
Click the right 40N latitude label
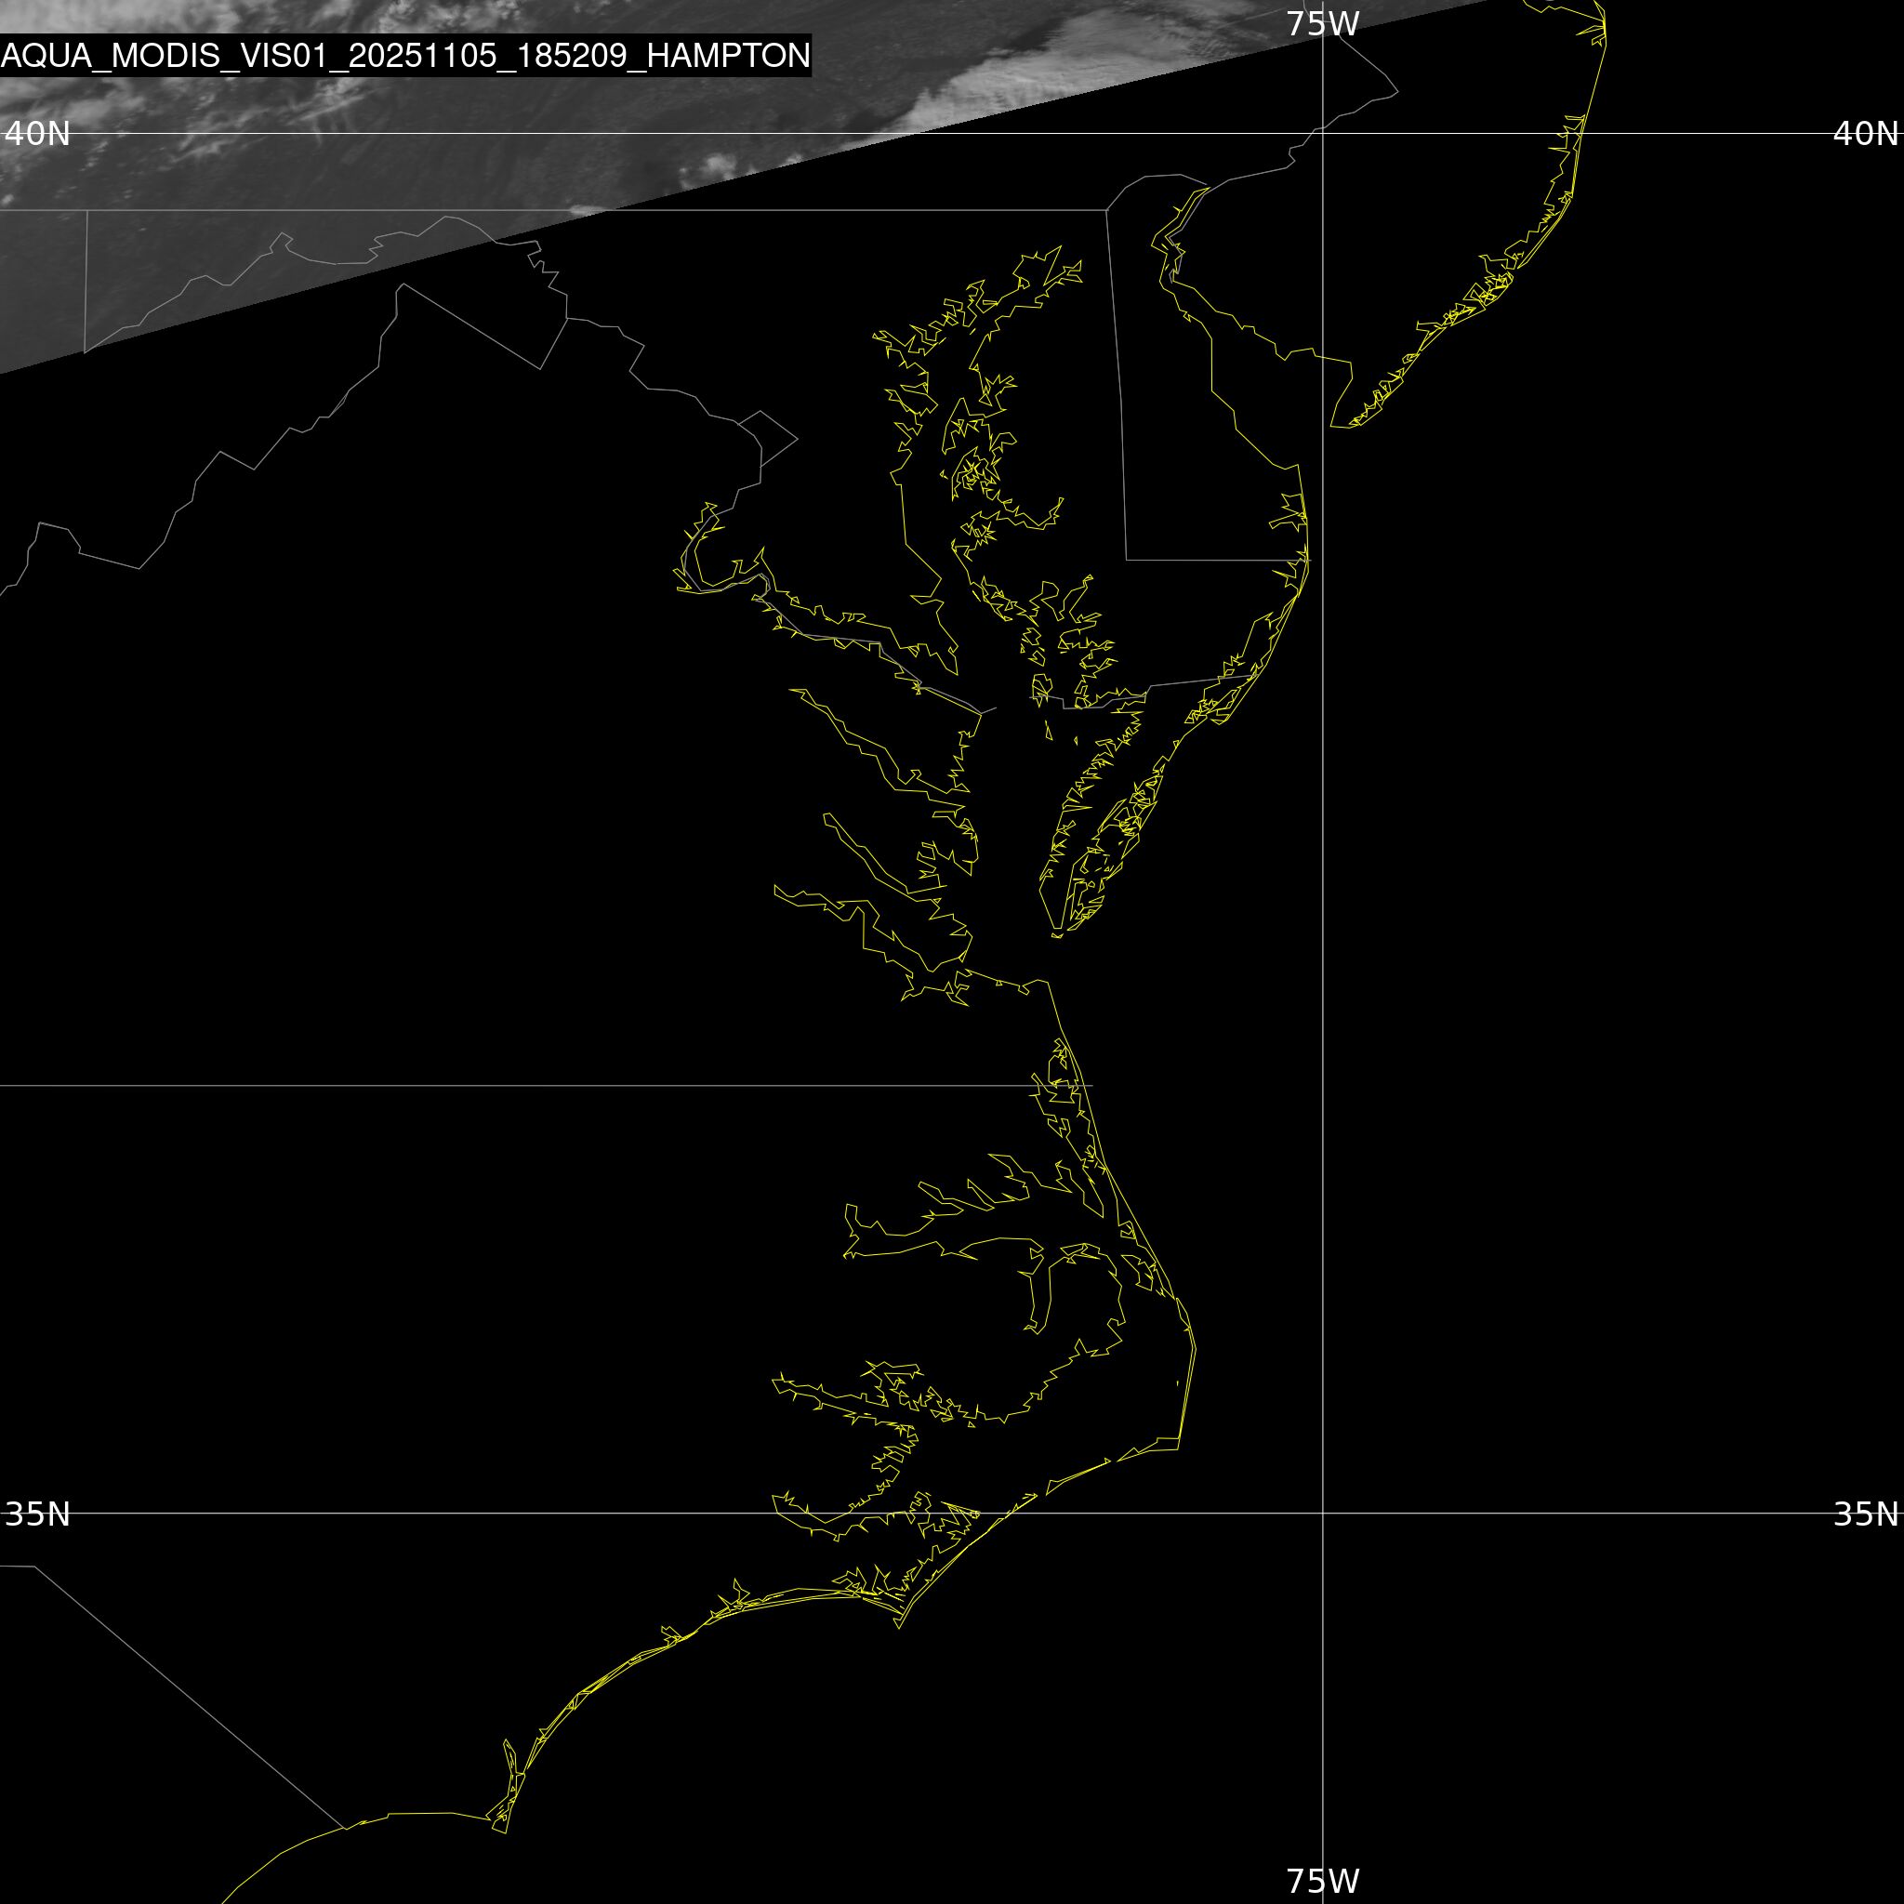pyautogui.click(x=1865, y=133)
